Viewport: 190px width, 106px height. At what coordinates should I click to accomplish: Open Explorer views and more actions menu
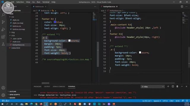point(27,6)
